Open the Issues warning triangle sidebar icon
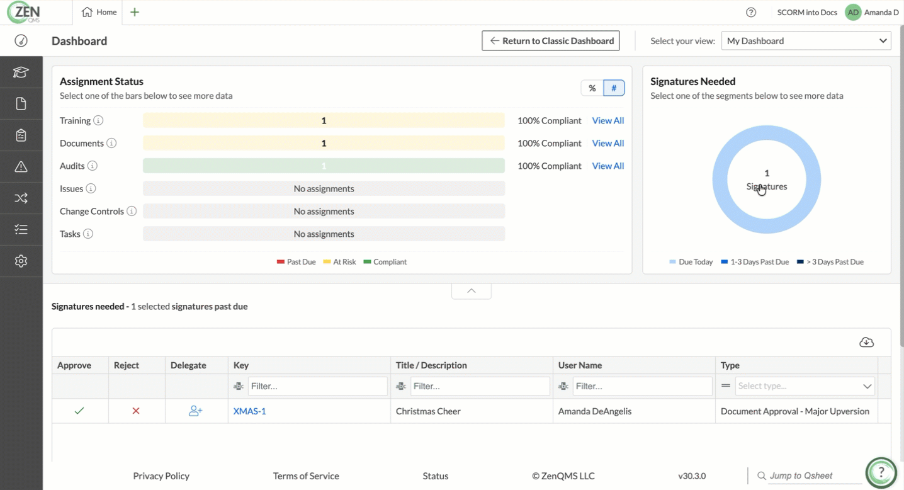This screenshot has width=904, height=490. [21, 167]
